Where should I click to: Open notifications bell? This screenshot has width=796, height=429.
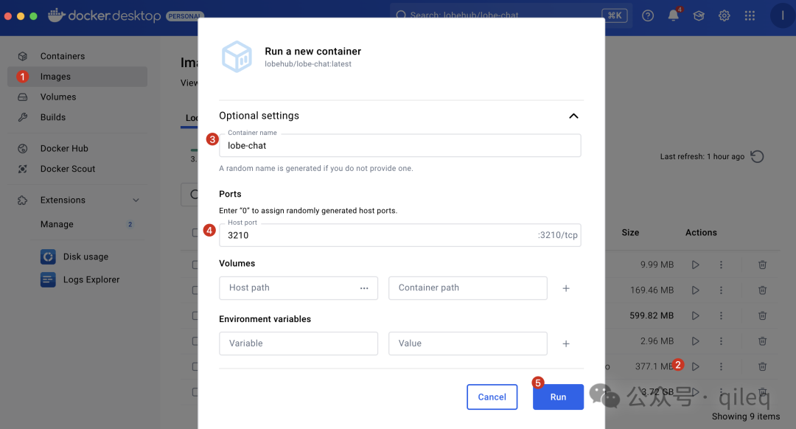point(674,15)
